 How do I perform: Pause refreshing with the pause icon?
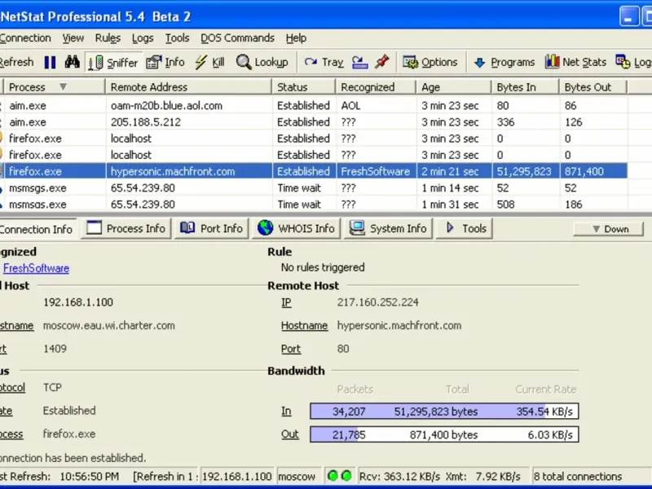(50, 63)
